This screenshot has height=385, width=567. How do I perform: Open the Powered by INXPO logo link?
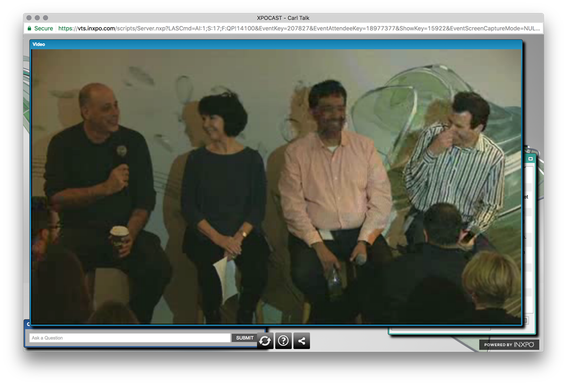509,345
